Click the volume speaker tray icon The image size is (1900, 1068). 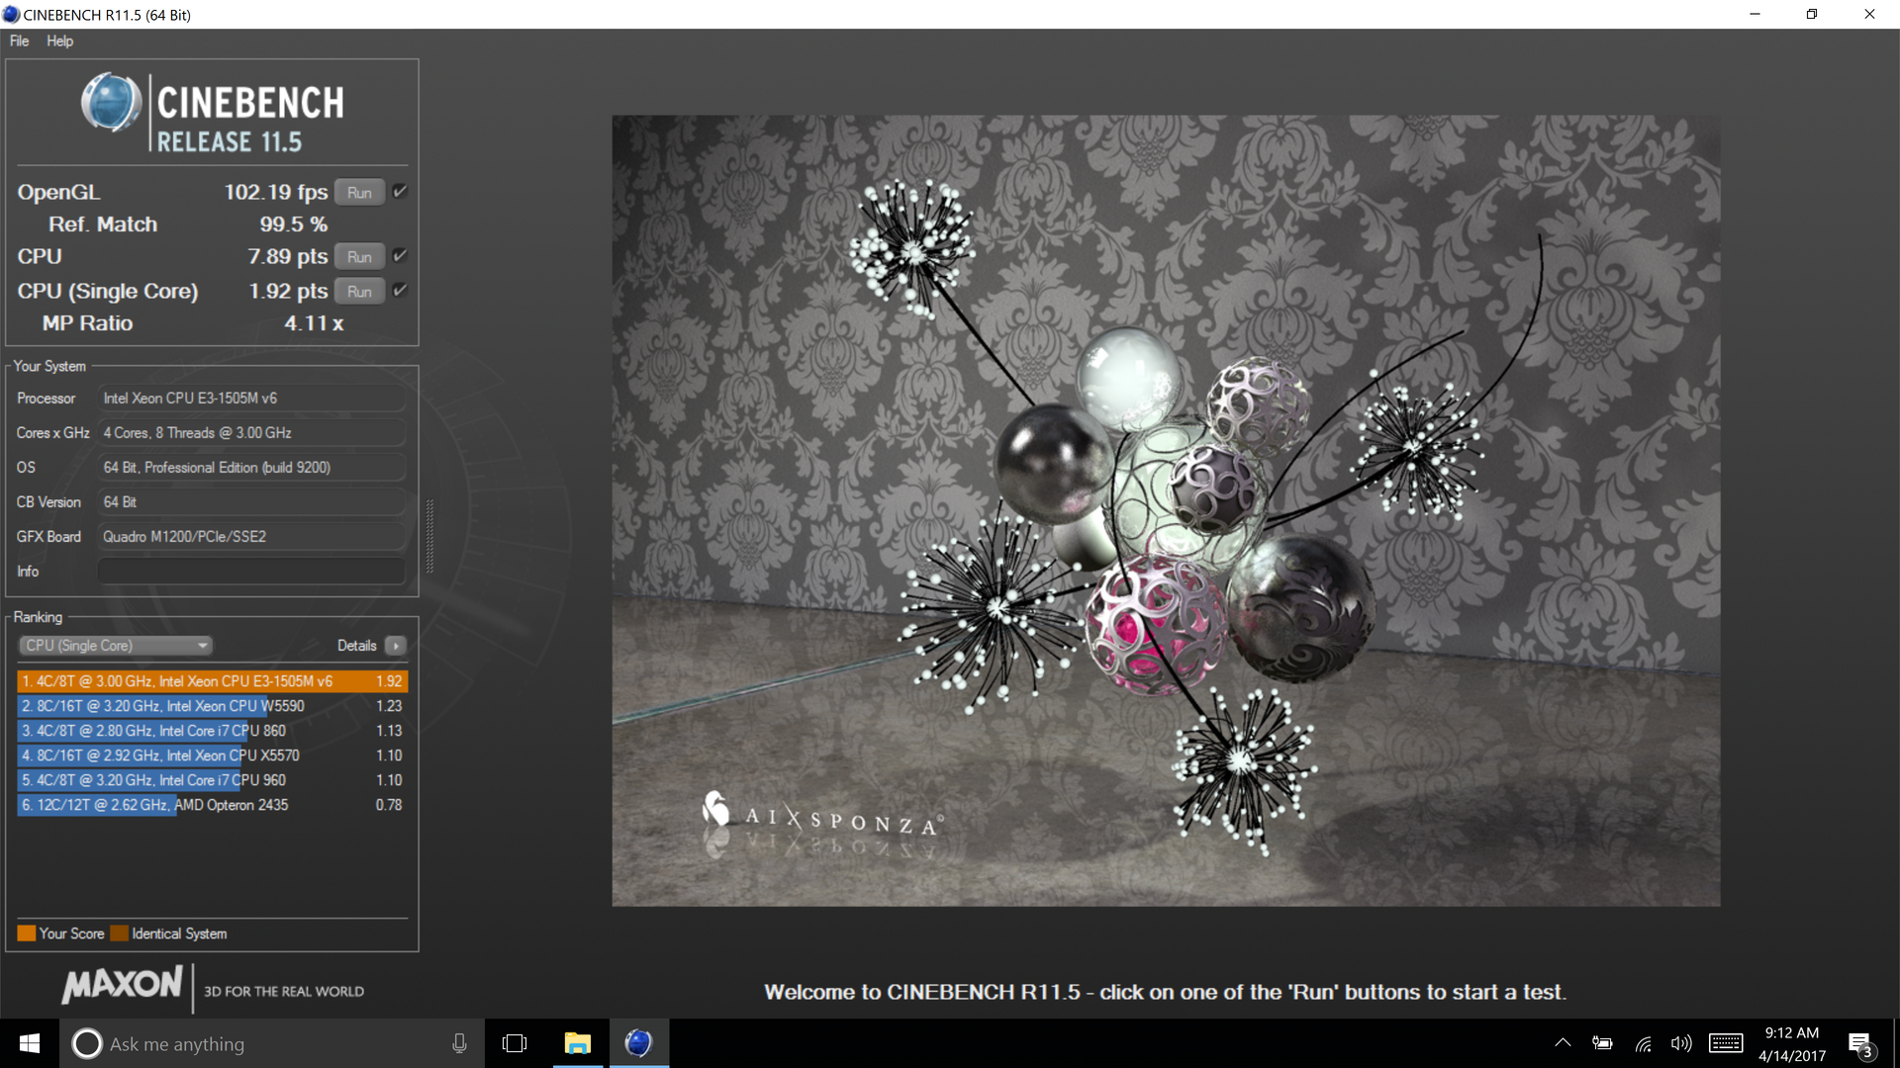[1680, 1043]
